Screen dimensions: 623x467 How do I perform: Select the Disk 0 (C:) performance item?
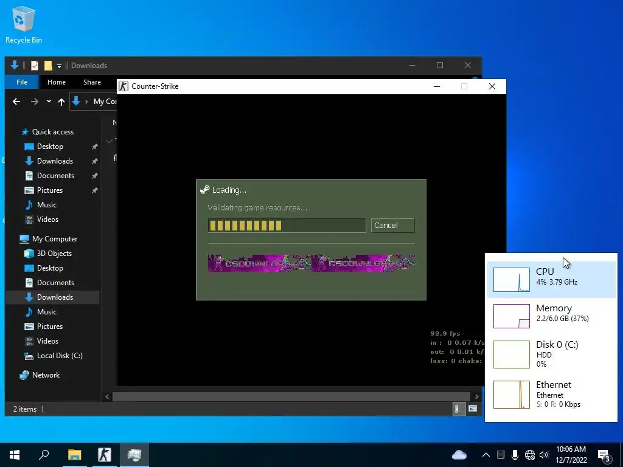click(551, 355)
